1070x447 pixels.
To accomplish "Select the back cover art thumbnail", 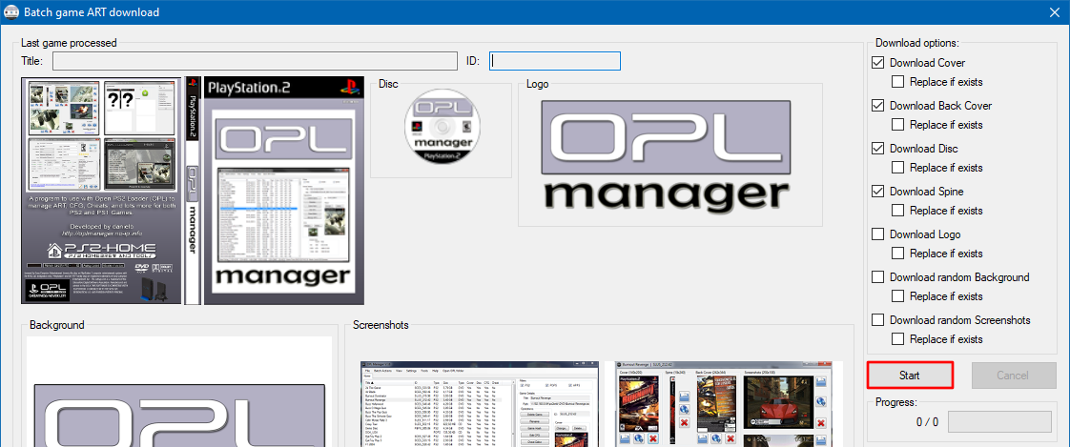I will [x=102, y=191].
